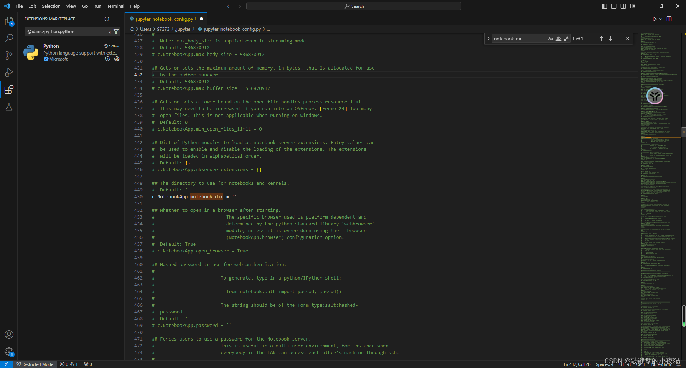Run Python file with play button
Viewport: 686px width, 368px height.
point(655,19)
